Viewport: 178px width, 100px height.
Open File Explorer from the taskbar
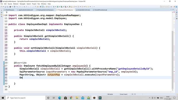77,98
